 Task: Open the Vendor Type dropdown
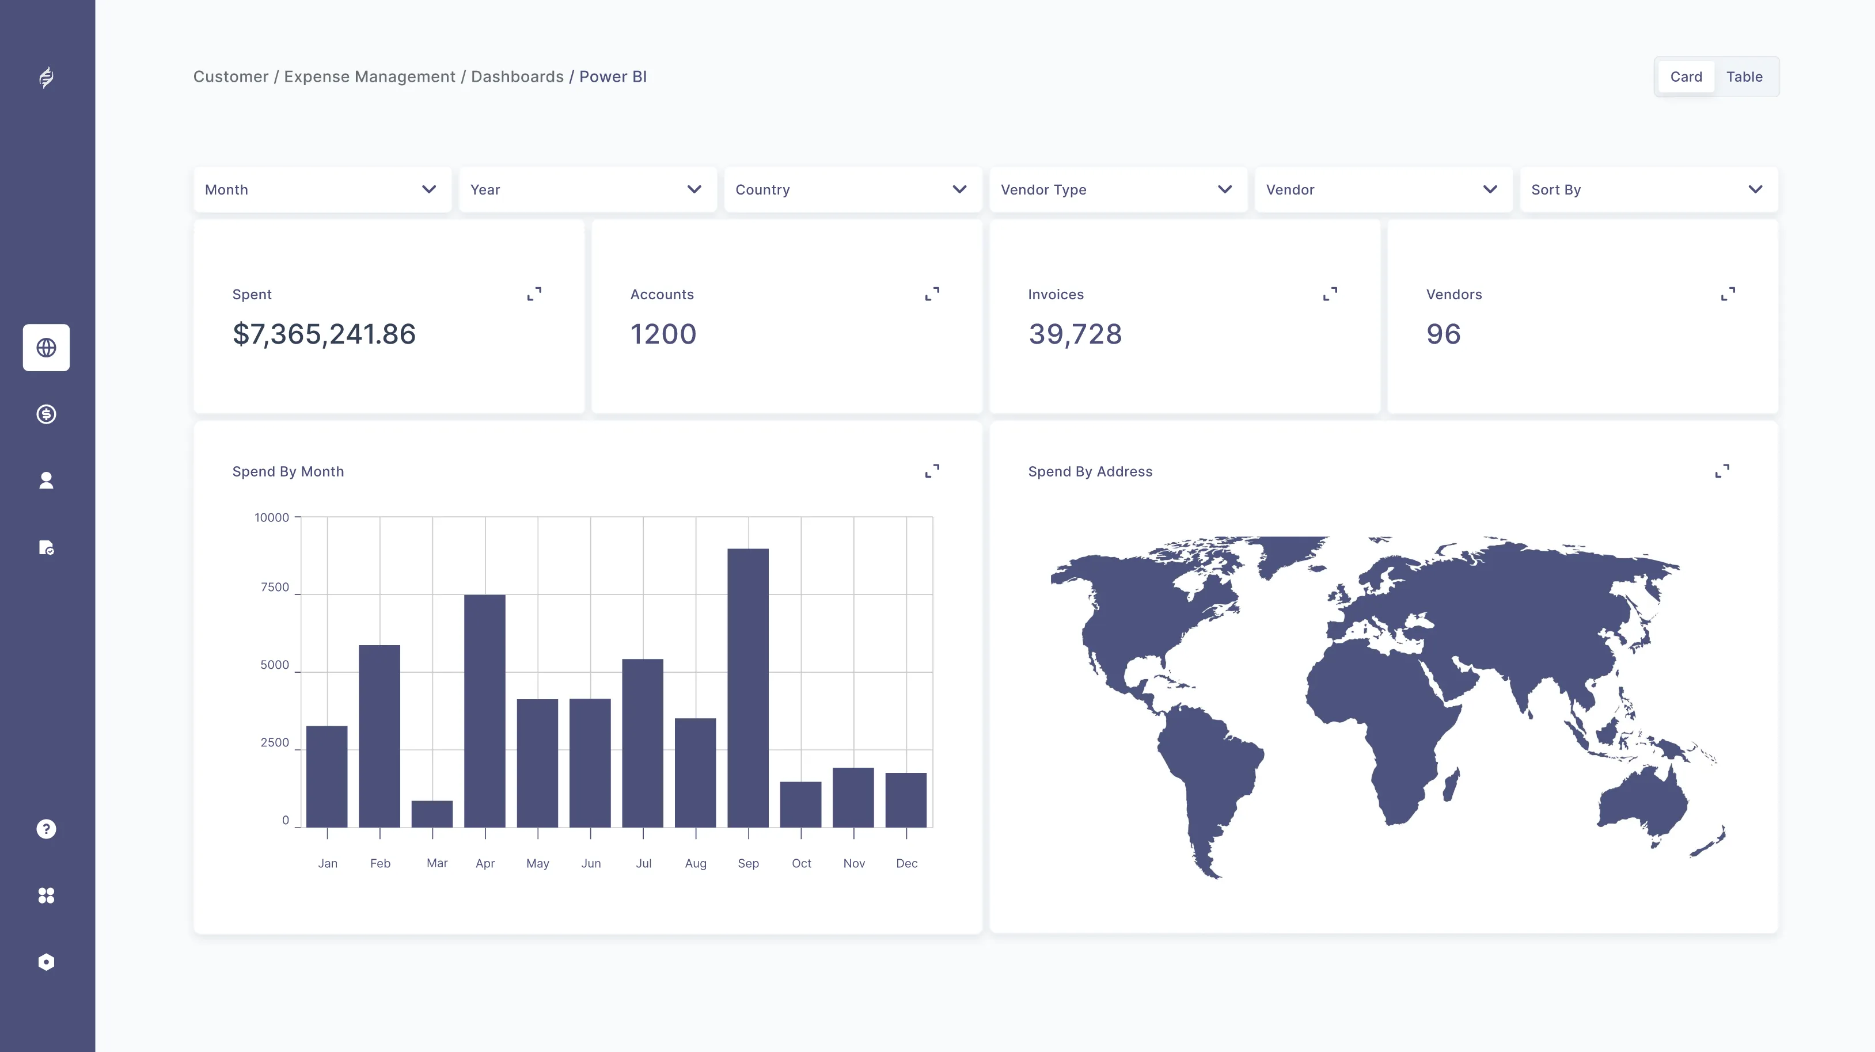click(x=1117, y=190)
